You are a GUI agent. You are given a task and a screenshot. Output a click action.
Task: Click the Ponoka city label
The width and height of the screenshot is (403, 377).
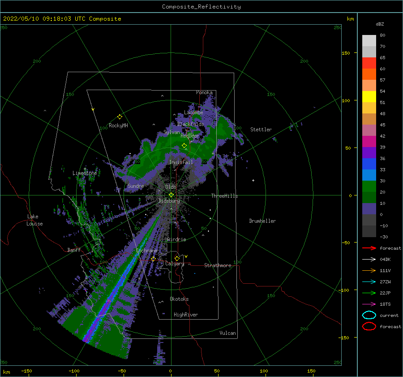pyautogui.click(x=204, y=92)
